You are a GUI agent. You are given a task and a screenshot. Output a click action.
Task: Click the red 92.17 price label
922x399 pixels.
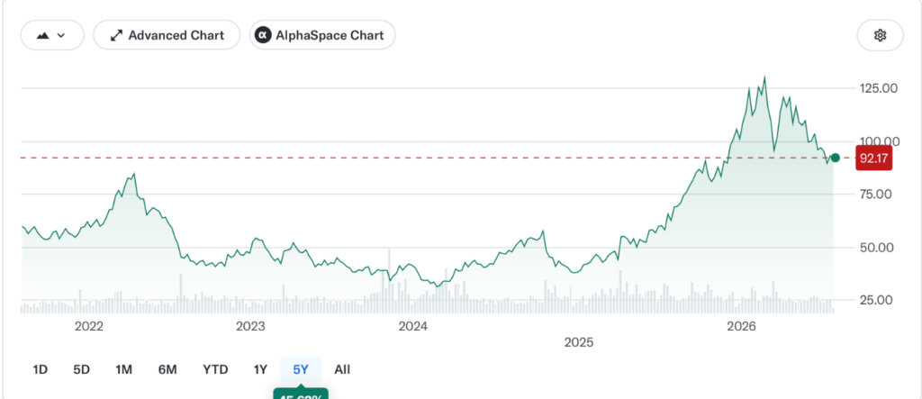click(873, 159)
